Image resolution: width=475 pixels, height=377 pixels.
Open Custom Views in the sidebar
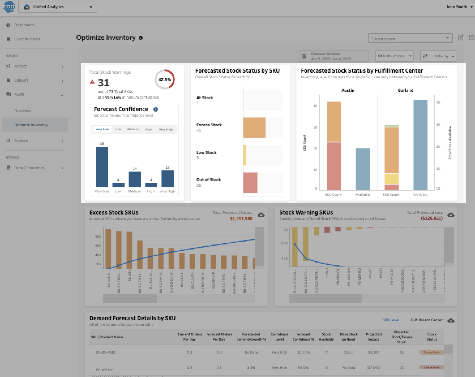27,39
